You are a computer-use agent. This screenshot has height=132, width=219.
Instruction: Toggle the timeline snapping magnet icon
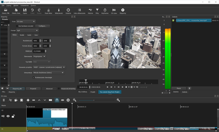point(57,100)
